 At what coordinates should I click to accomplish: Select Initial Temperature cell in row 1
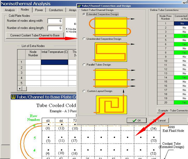tap(55, 62)
